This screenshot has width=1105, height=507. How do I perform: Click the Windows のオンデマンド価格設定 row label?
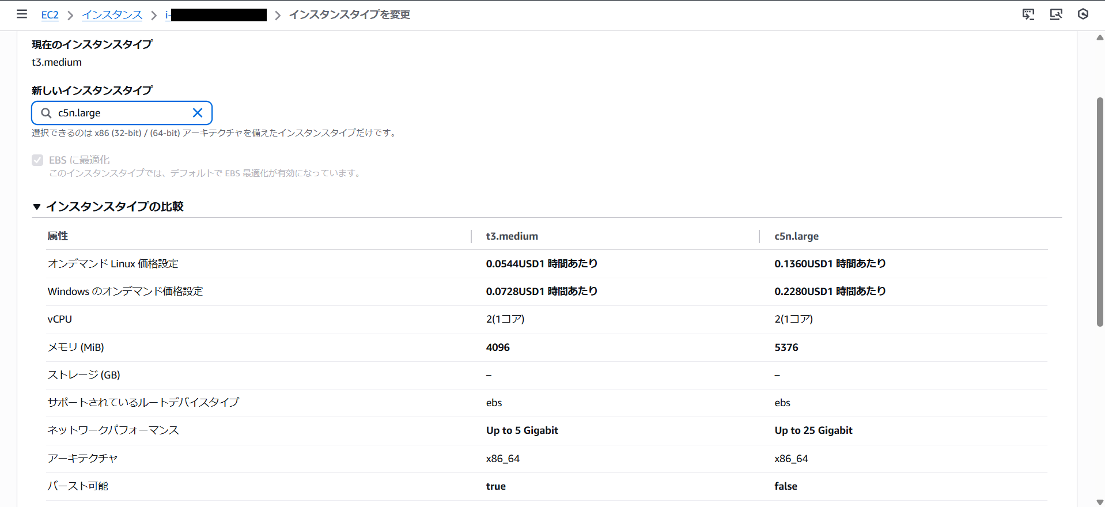125,292
